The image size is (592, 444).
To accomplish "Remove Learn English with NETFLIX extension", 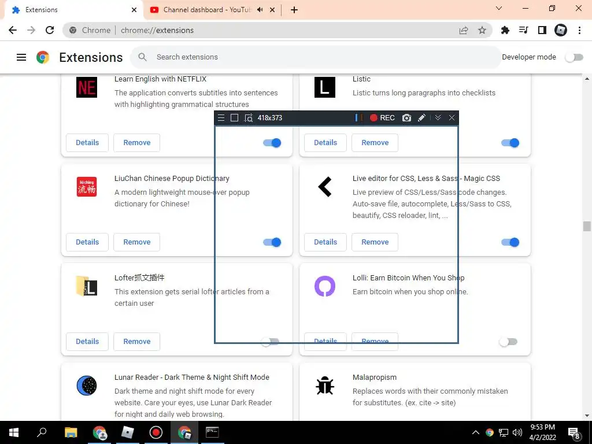I will [x=136, y=143].
